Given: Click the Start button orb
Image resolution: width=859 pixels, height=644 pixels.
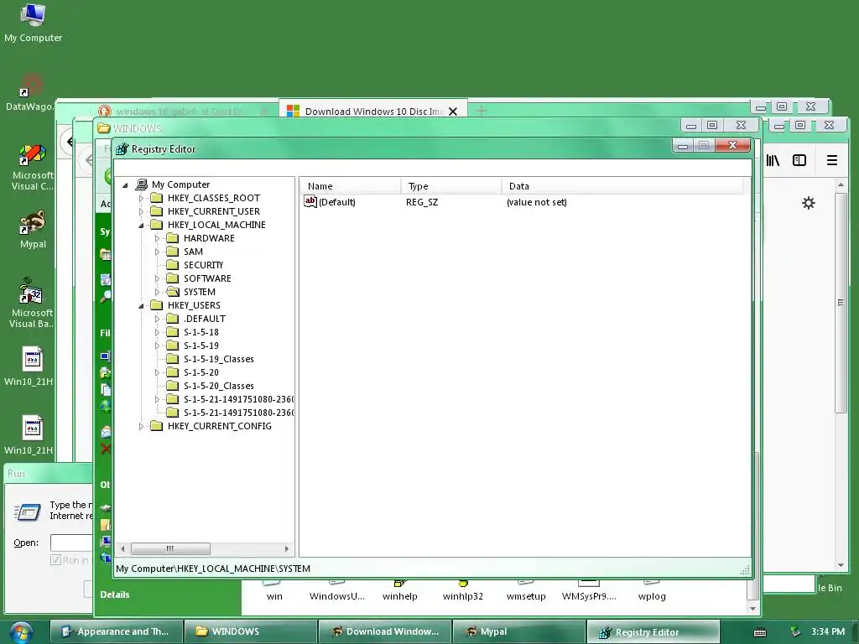Looking at the screenshot, I should [x=20, y=632].
